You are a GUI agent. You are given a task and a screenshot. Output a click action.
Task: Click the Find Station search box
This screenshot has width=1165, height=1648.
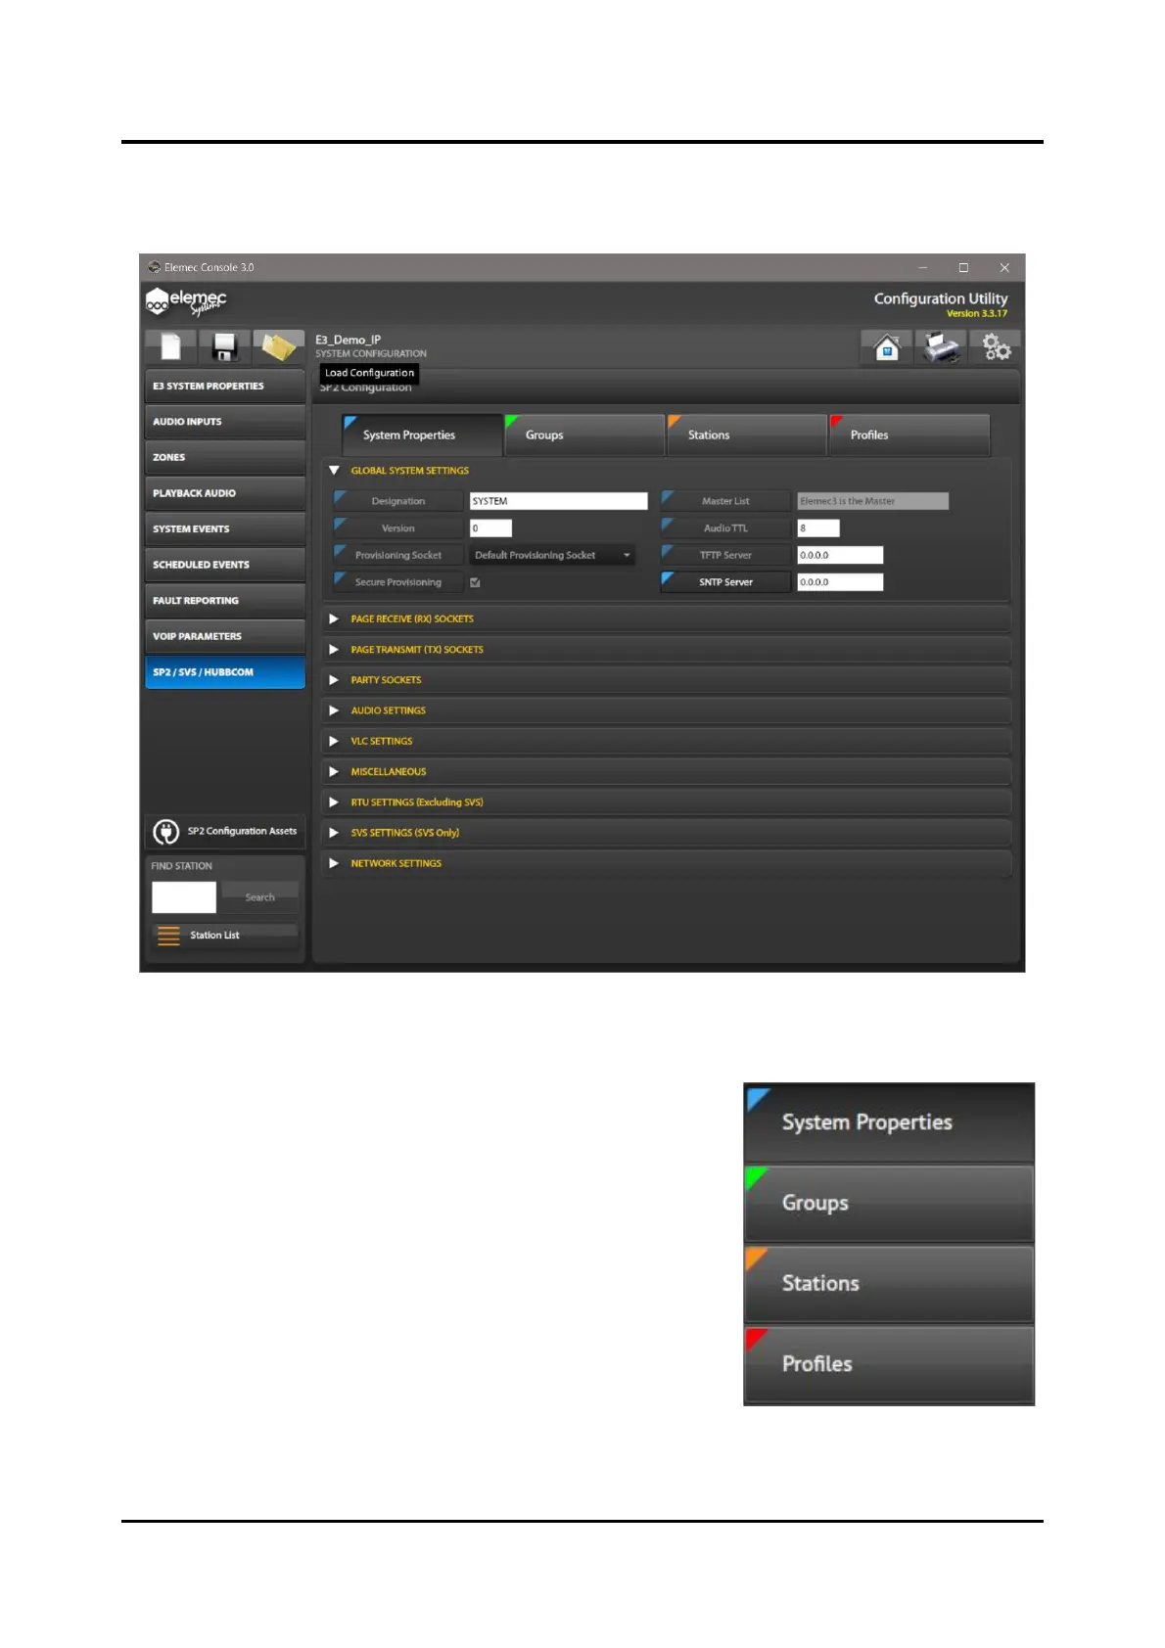point(184,897)
